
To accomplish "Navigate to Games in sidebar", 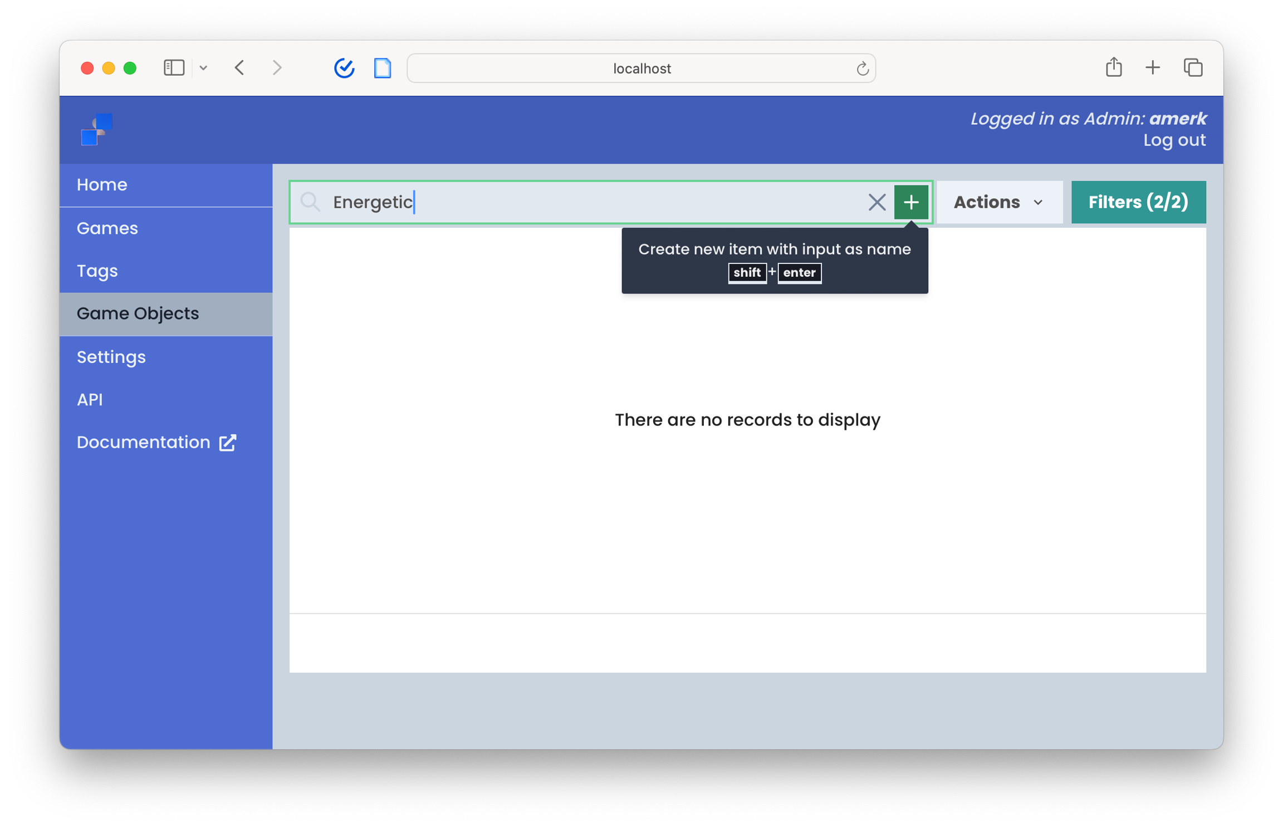I will click(107, 228).
